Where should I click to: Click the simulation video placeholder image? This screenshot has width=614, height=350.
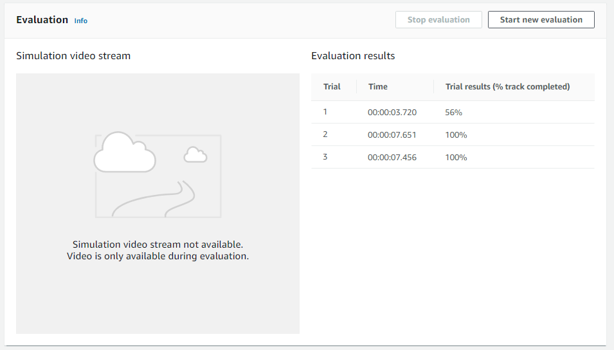coord(158,174)
